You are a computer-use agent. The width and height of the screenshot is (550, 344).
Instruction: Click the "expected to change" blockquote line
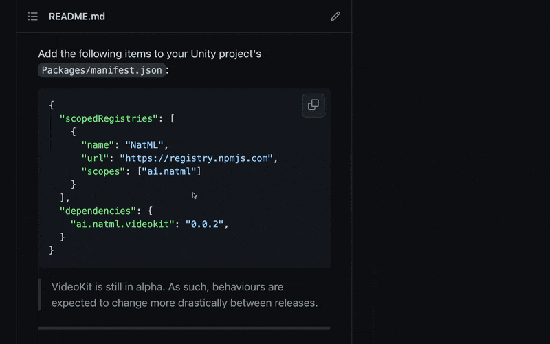pos(184,303)
